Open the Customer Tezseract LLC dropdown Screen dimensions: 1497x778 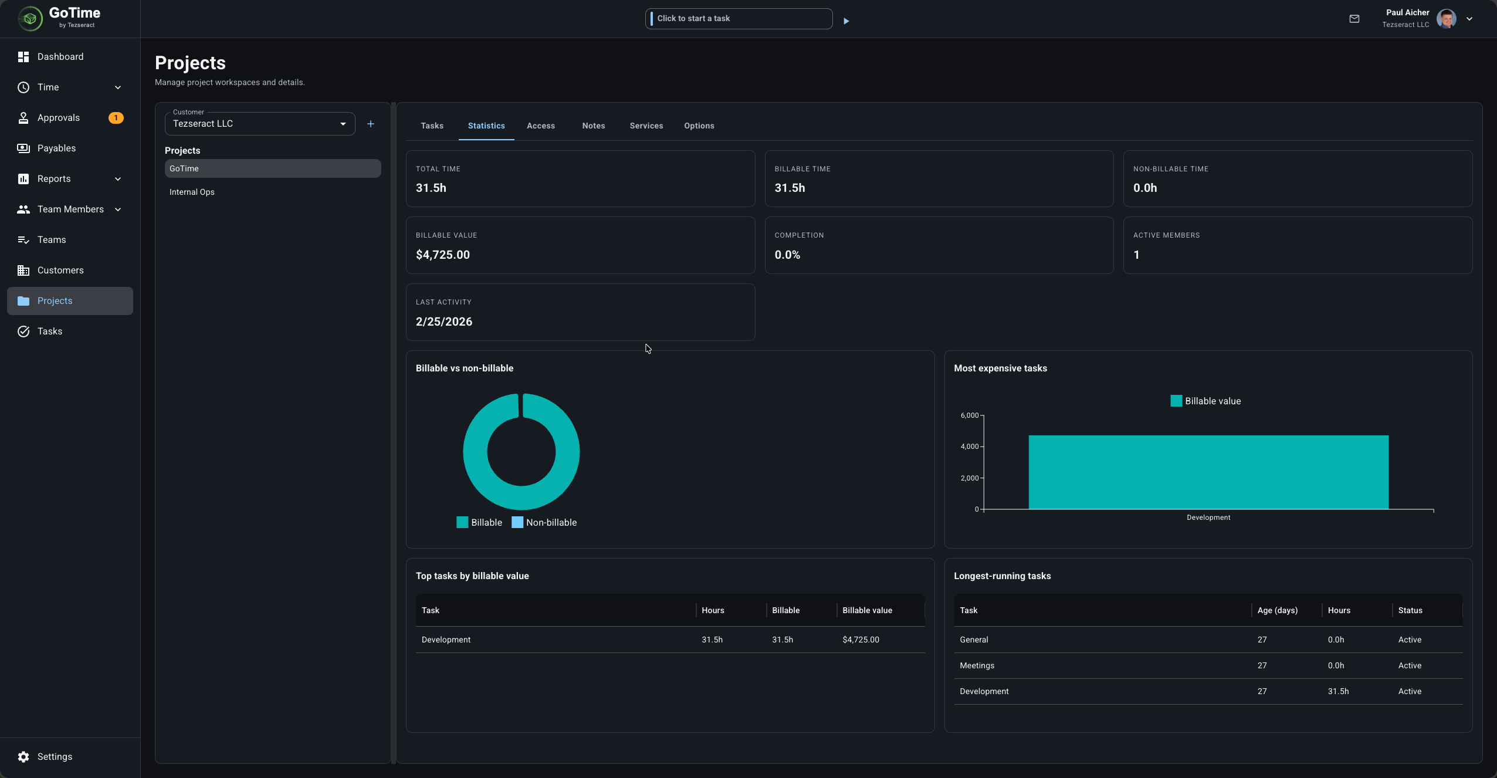pos(260,124)
